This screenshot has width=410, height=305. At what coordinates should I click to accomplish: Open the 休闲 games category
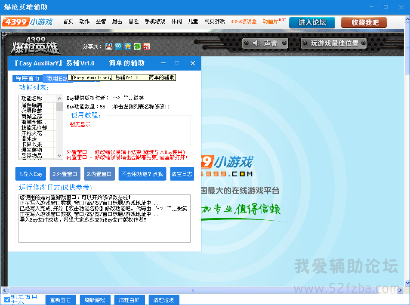pos(176,22)
